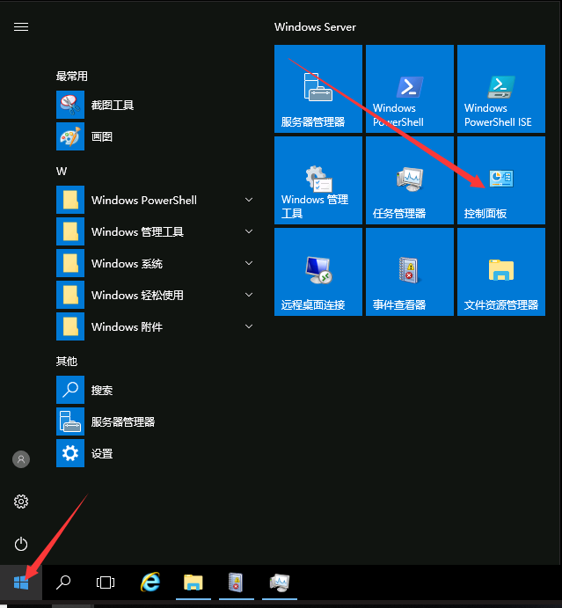The height and width of the screenshot is (608, 562).
Task: Launch the 任务管理器 tile
Action: 410,180
